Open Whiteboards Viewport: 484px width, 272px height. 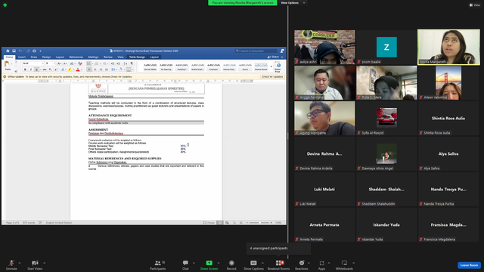pos(344,264)
